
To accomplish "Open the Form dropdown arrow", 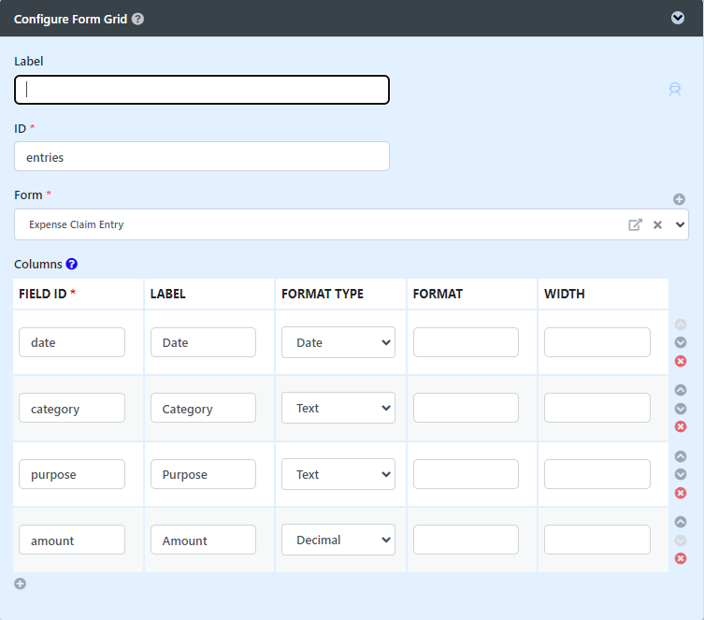I will pyautogui.click(x=680, y=224).
